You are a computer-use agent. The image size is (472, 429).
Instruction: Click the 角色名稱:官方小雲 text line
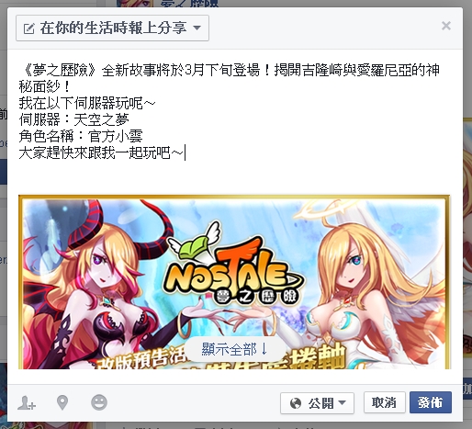[x=81, y=136]
